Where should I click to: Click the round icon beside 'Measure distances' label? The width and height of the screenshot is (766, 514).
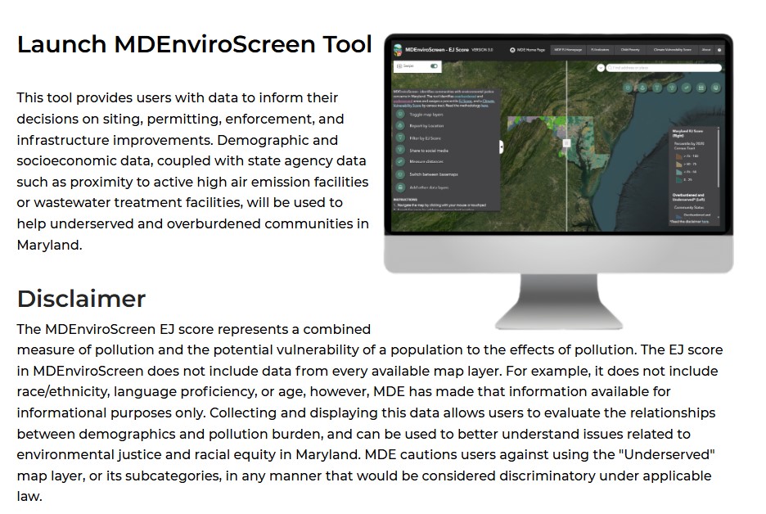pos(400,161)
